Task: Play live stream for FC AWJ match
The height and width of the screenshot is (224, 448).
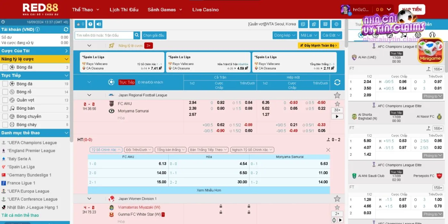Action: click(x=337, y=116)
